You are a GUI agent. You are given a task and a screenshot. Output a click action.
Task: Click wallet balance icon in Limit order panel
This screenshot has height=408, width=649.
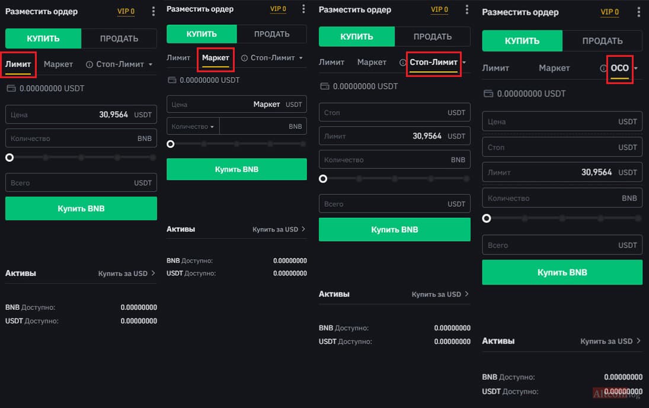point(11,88)
